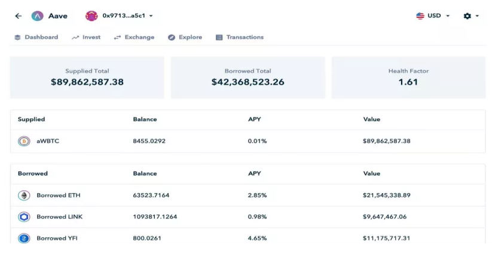Viewport: 492px width, 253px height.
Task: Click the Borrowed table heading
Action: pos(33,174)
